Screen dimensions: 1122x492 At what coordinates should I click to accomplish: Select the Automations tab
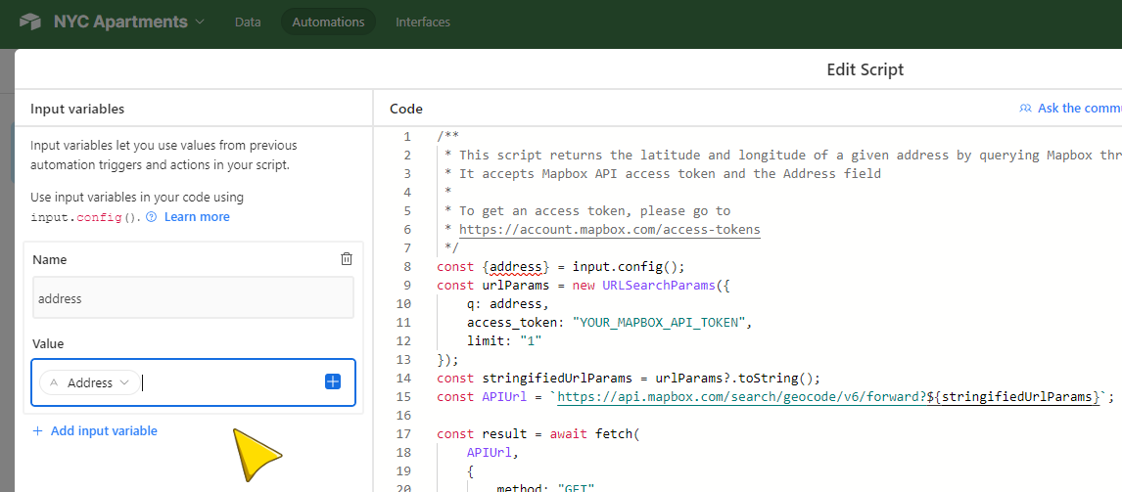tap(328, 22)
